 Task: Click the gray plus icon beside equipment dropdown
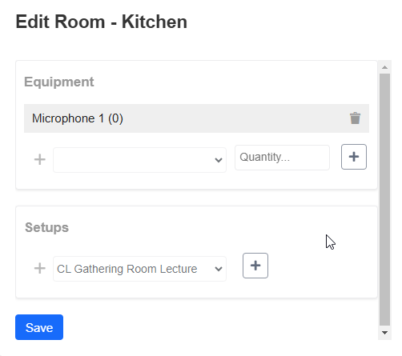40,159
